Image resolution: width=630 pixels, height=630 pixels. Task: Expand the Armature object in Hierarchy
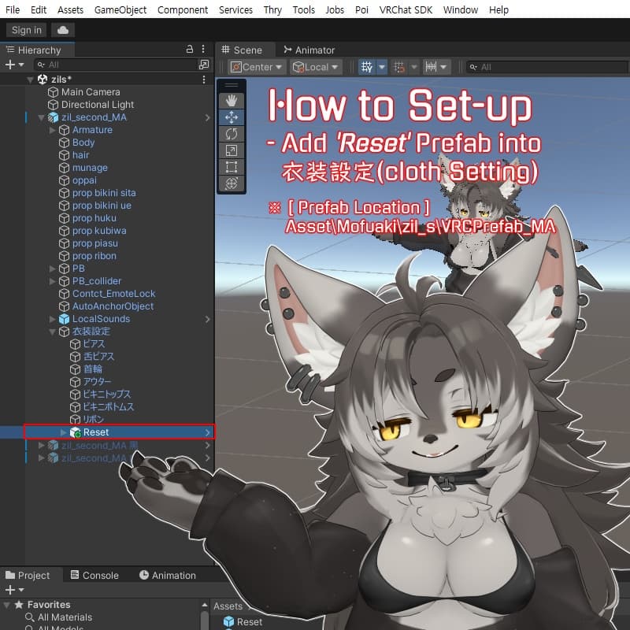[x=53, y=130]
